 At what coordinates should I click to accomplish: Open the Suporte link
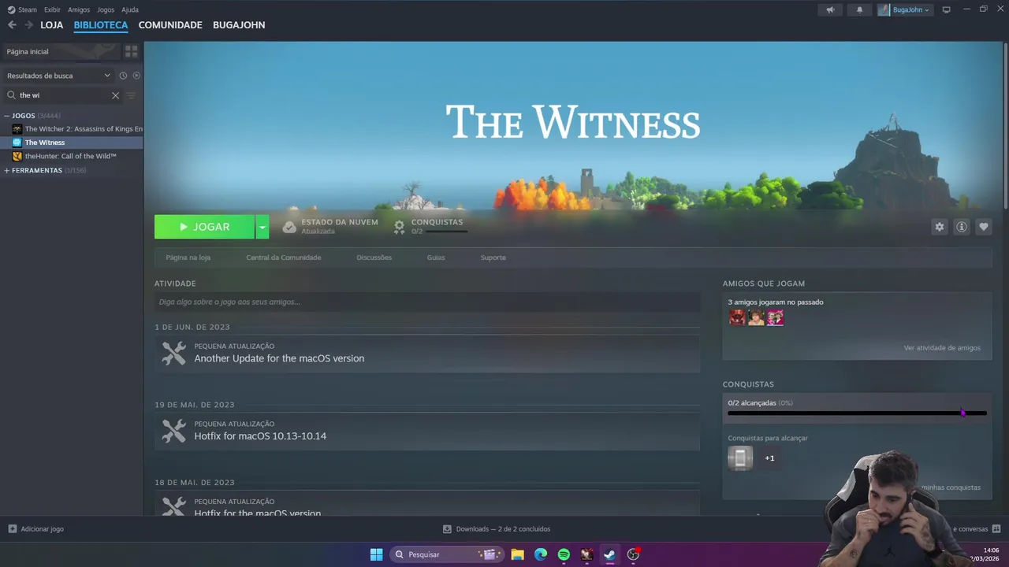(493, 258)
